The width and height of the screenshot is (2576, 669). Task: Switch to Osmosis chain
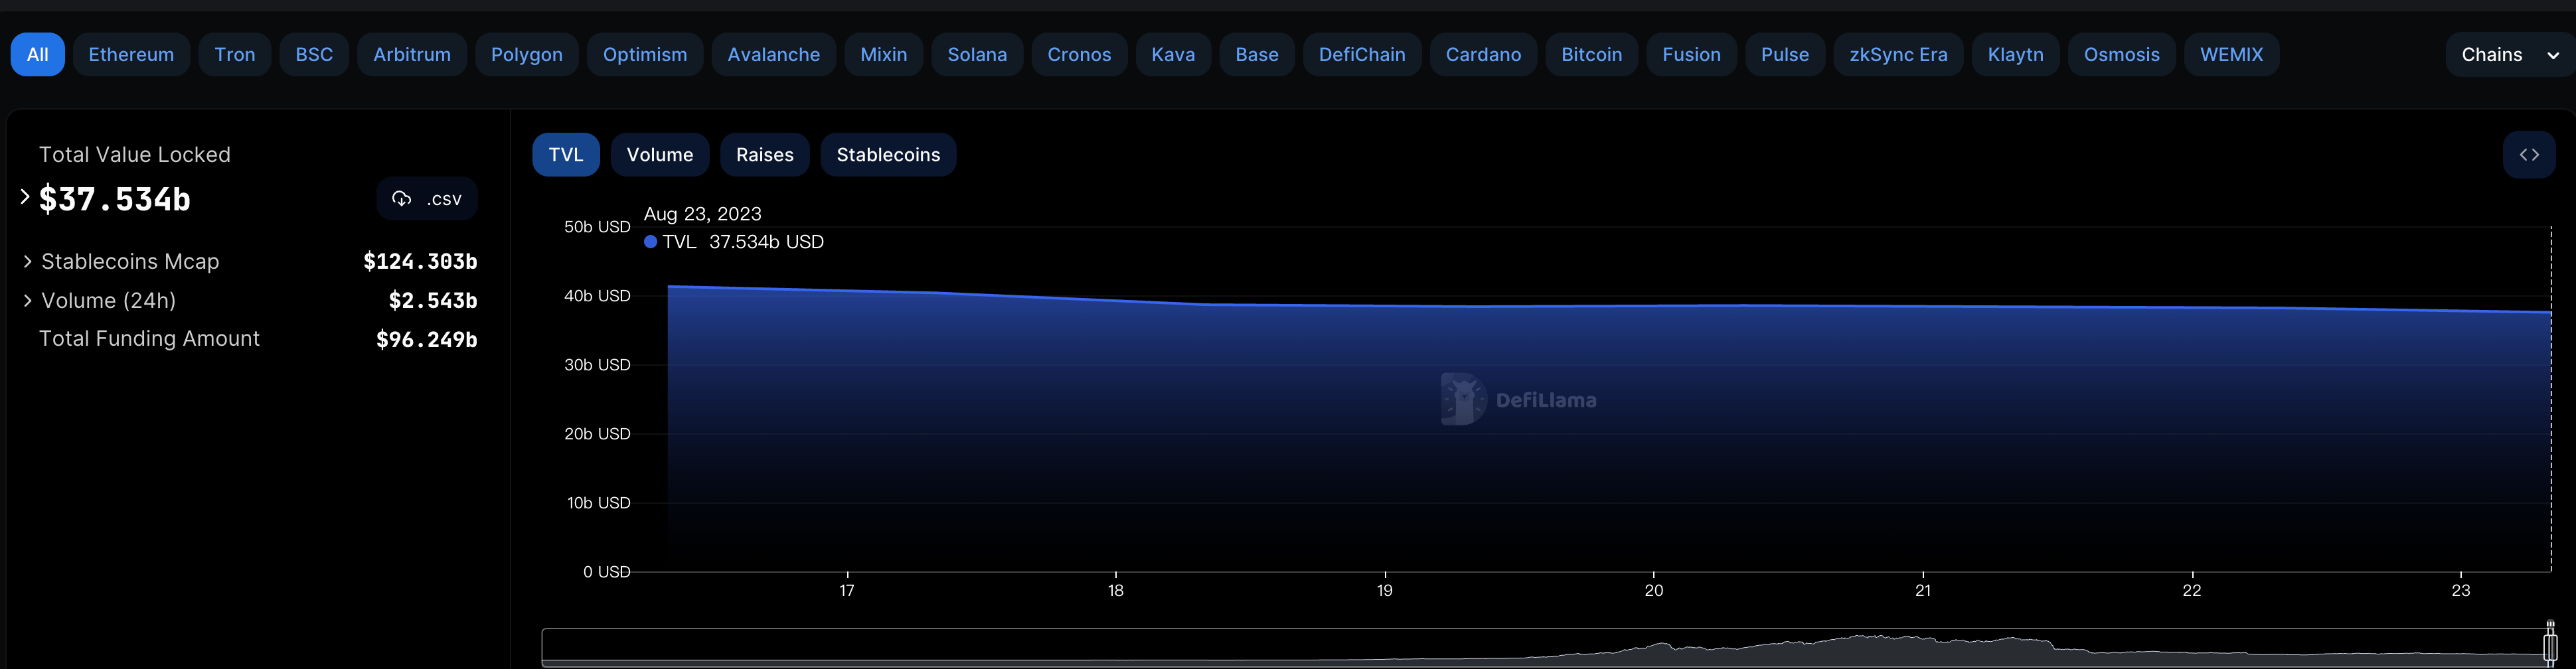2122,54
